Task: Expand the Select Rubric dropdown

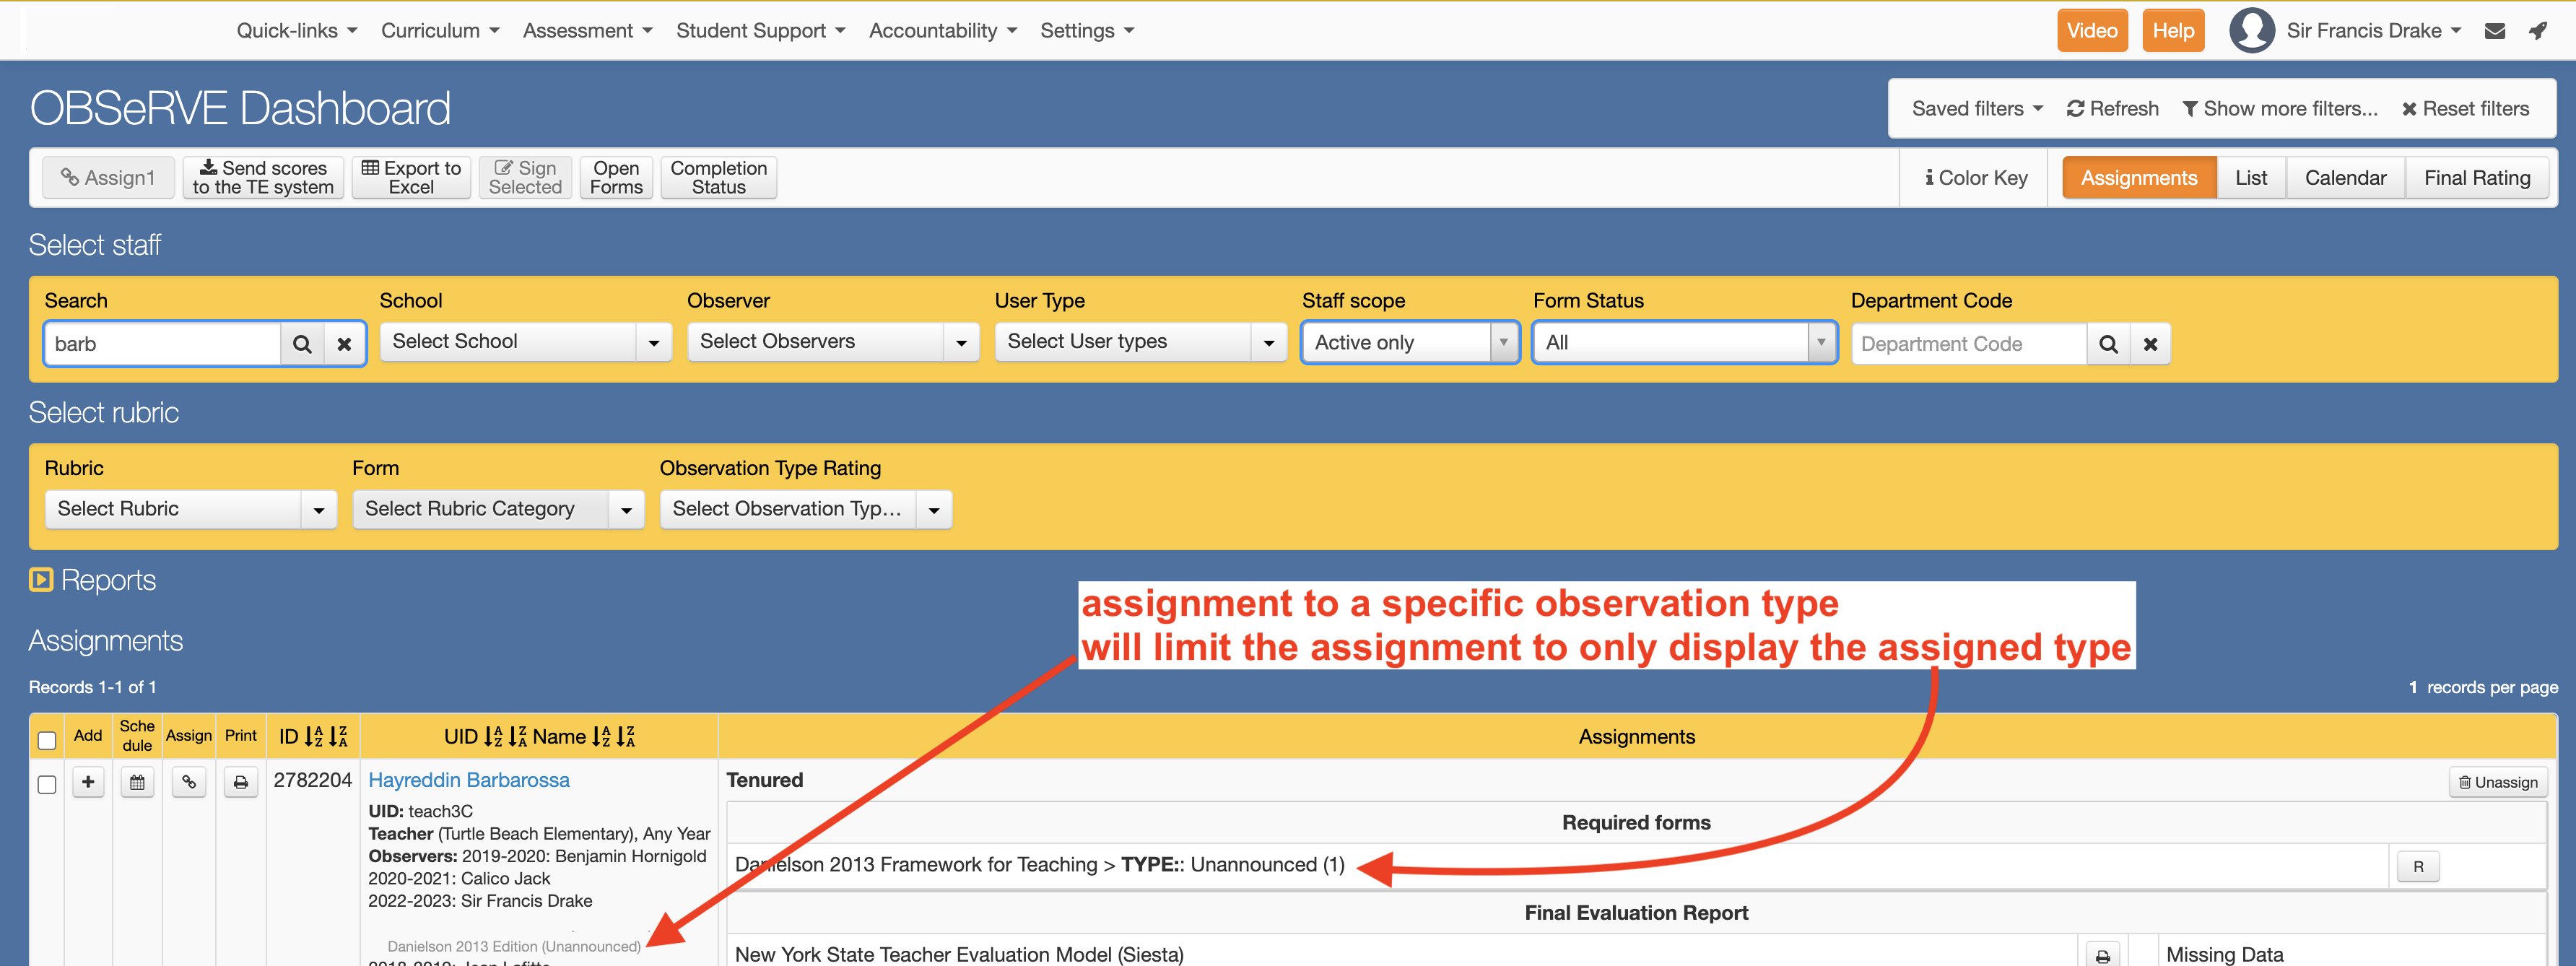Action: pyautogui.click(x=190, y=509)
